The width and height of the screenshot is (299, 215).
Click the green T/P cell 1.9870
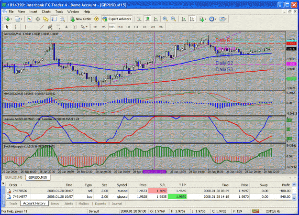pos(177,196)
